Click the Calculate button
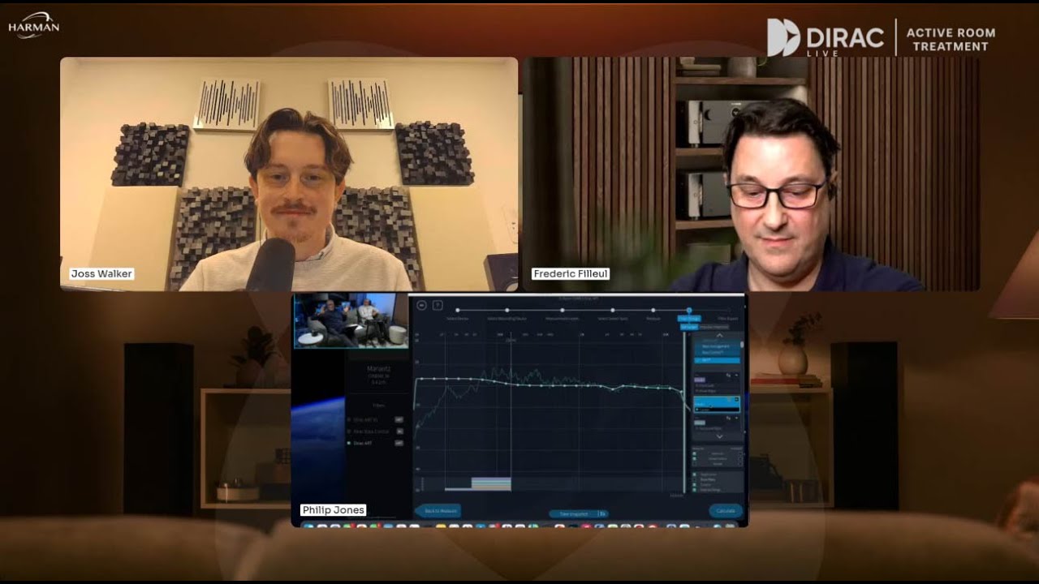This screenshot has height=584, width=1039. click(726, 511)
